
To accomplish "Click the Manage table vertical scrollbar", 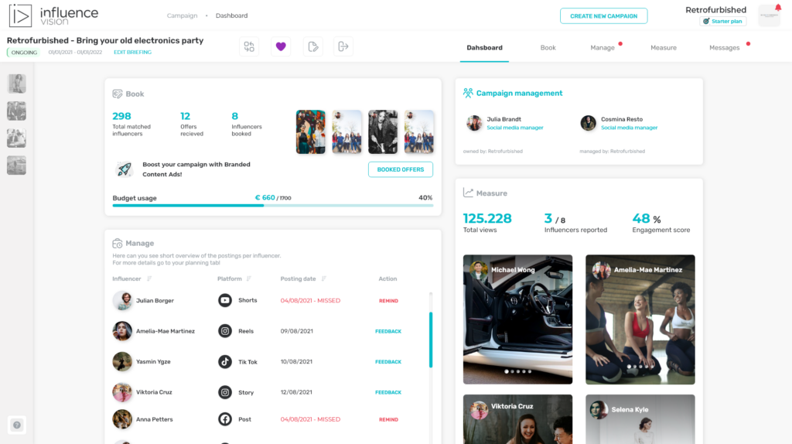I will (431, 340).
